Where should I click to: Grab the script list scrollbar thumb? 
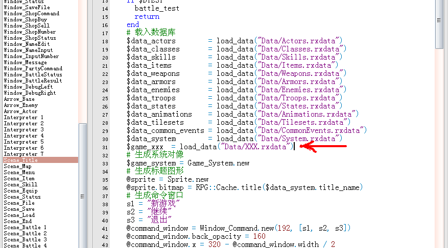83,185
